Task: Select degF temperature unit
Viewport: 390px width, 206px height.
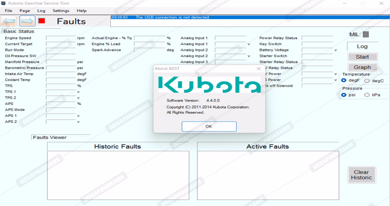Action: pos(344,81)
